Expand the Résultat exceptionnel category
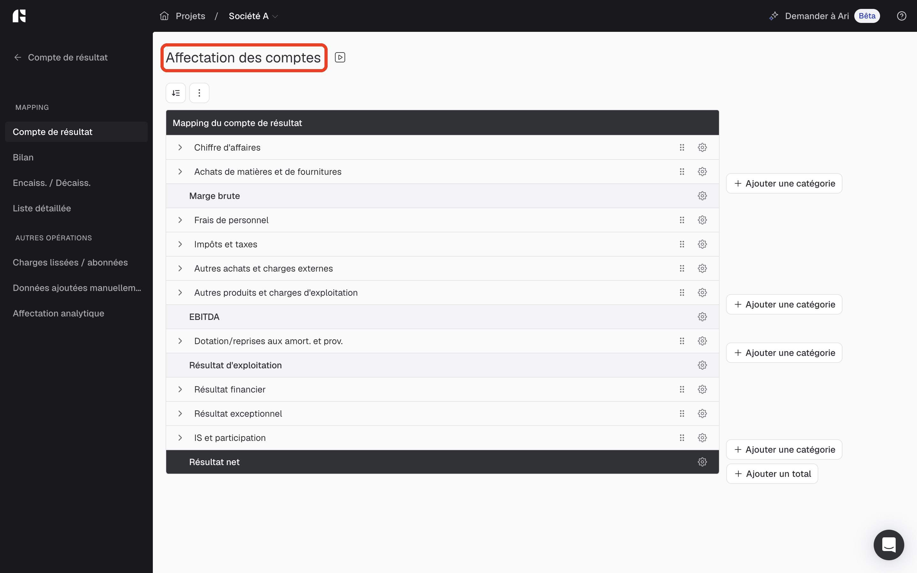The width and height of the screenshot is (917, 573). tap(180, 414)
